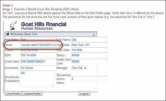Click the Credit Card: label
166x101 pixels.
(12, 61)
